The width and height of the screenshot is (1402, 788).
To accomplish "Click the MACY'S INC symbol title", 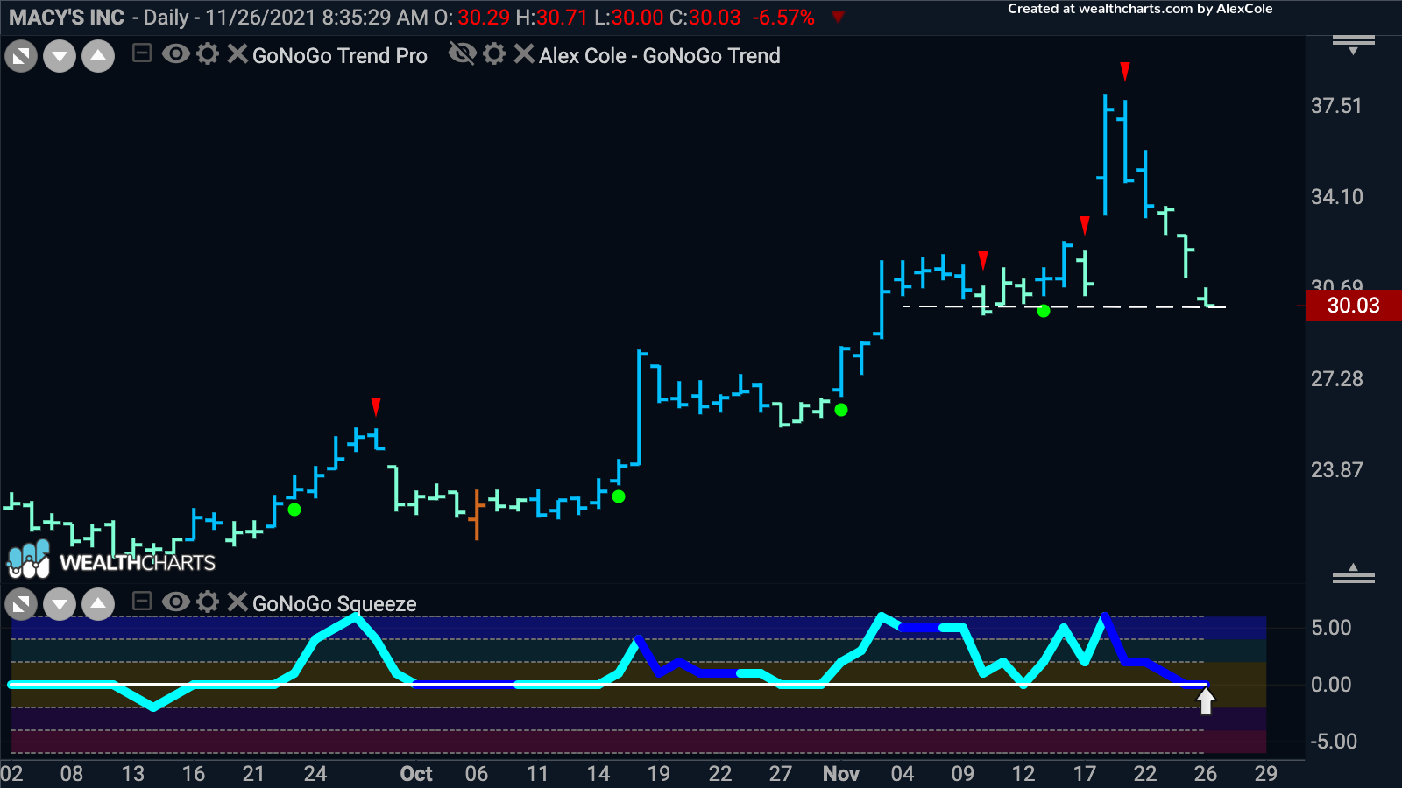I will point(67,18).
